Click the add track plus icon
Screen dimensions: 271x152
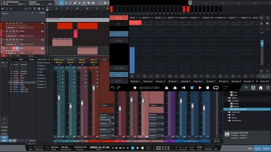pyautogui.click(x=43, y=8)
